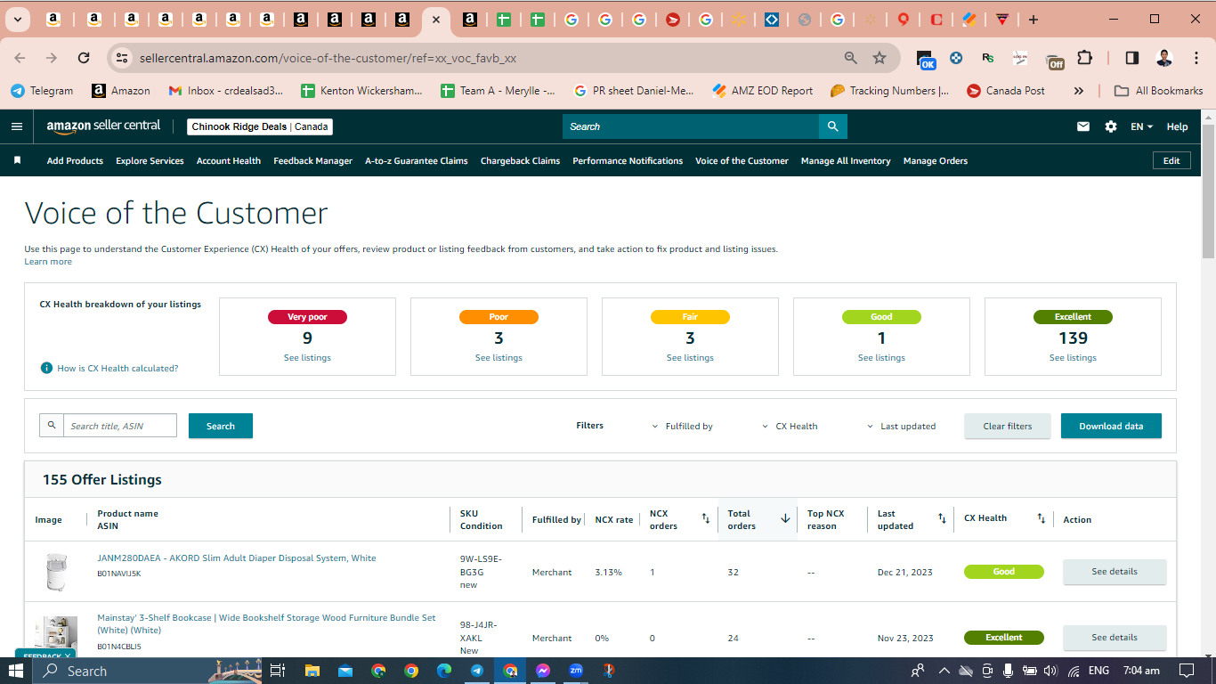Click the extension icon with the OK badge
This screenshot has height=684, width=1216.
pyautogui.click(x=926, y=59)
